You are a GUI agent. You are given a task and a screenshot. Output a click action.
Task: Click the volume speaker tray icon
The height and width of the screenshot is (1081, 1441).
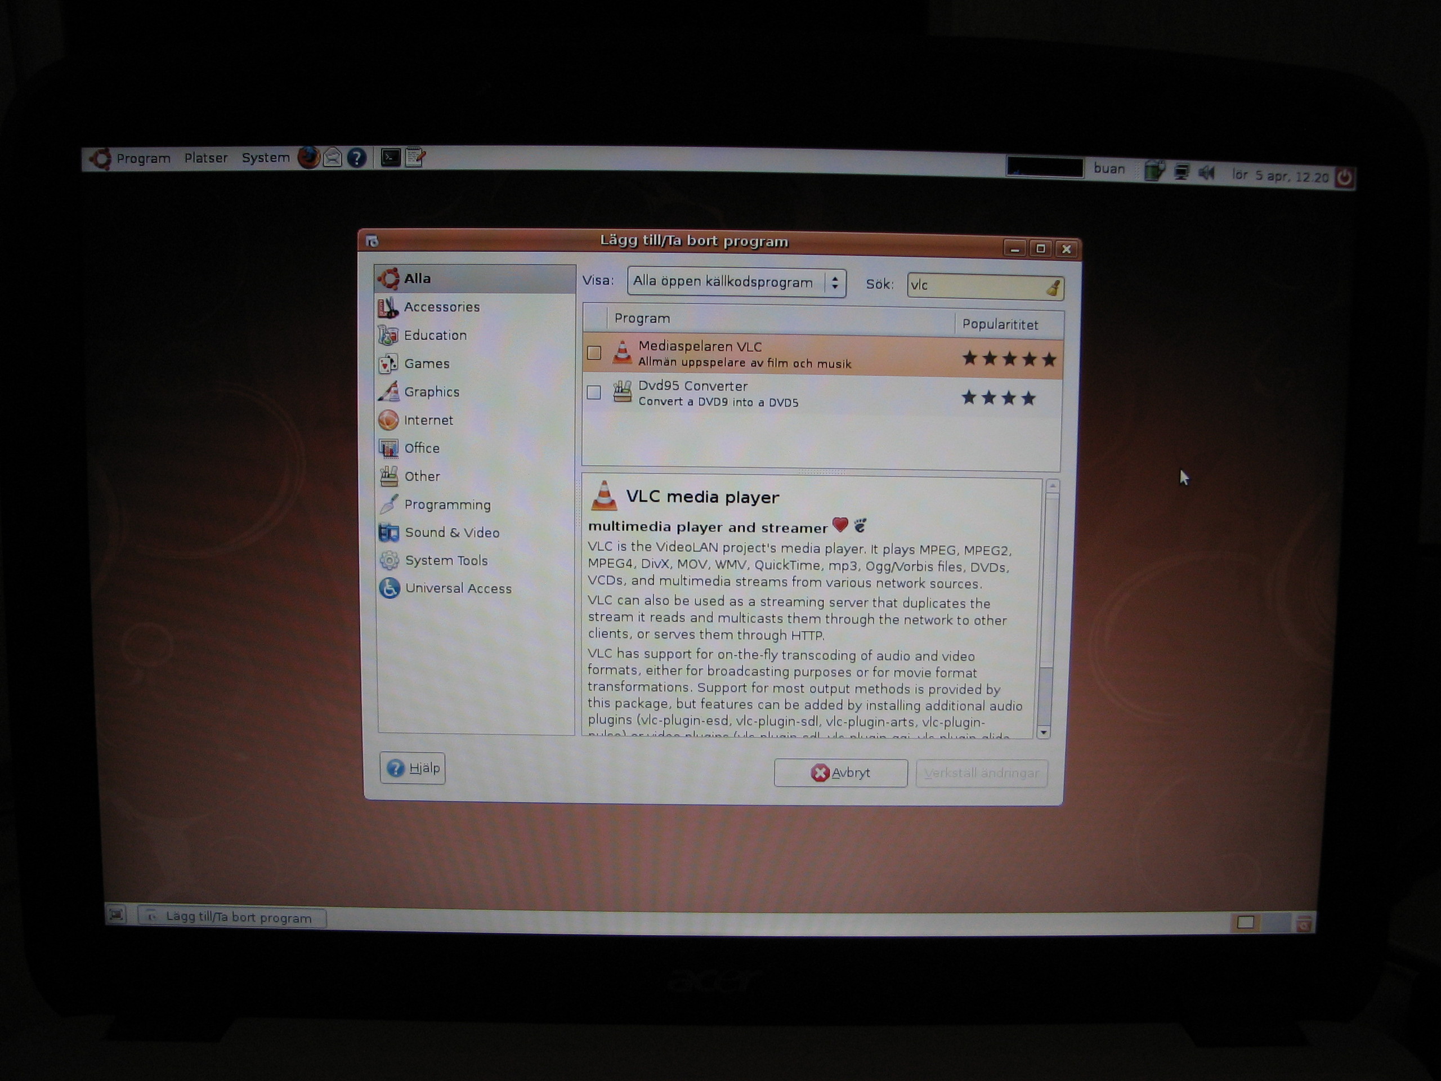tap(1206, 173)
